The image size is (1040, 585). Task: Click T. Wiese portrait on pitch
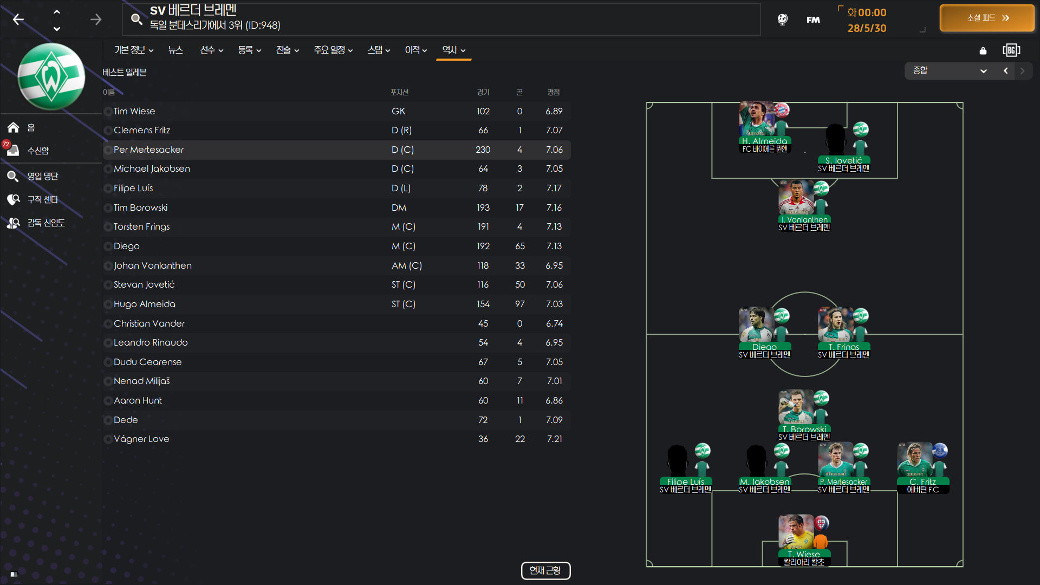(796, 531)
